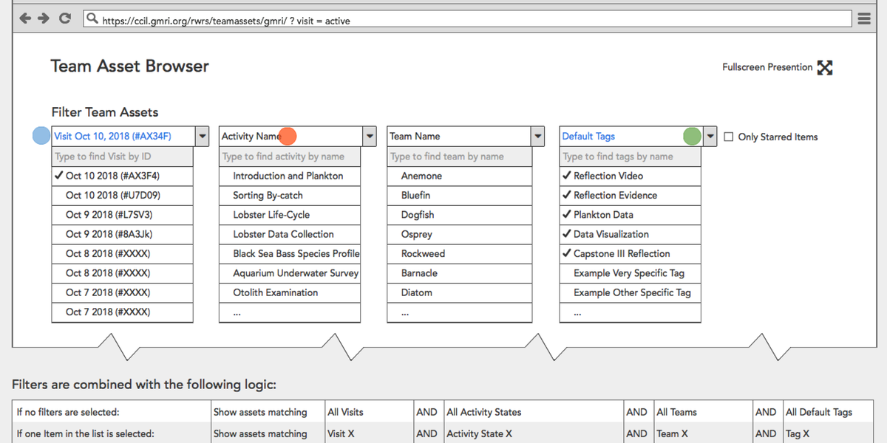Viewport: 887px width, 443px height.
Task: Uncheck the Capstone III Reflection tag
Action: point(630,253)
